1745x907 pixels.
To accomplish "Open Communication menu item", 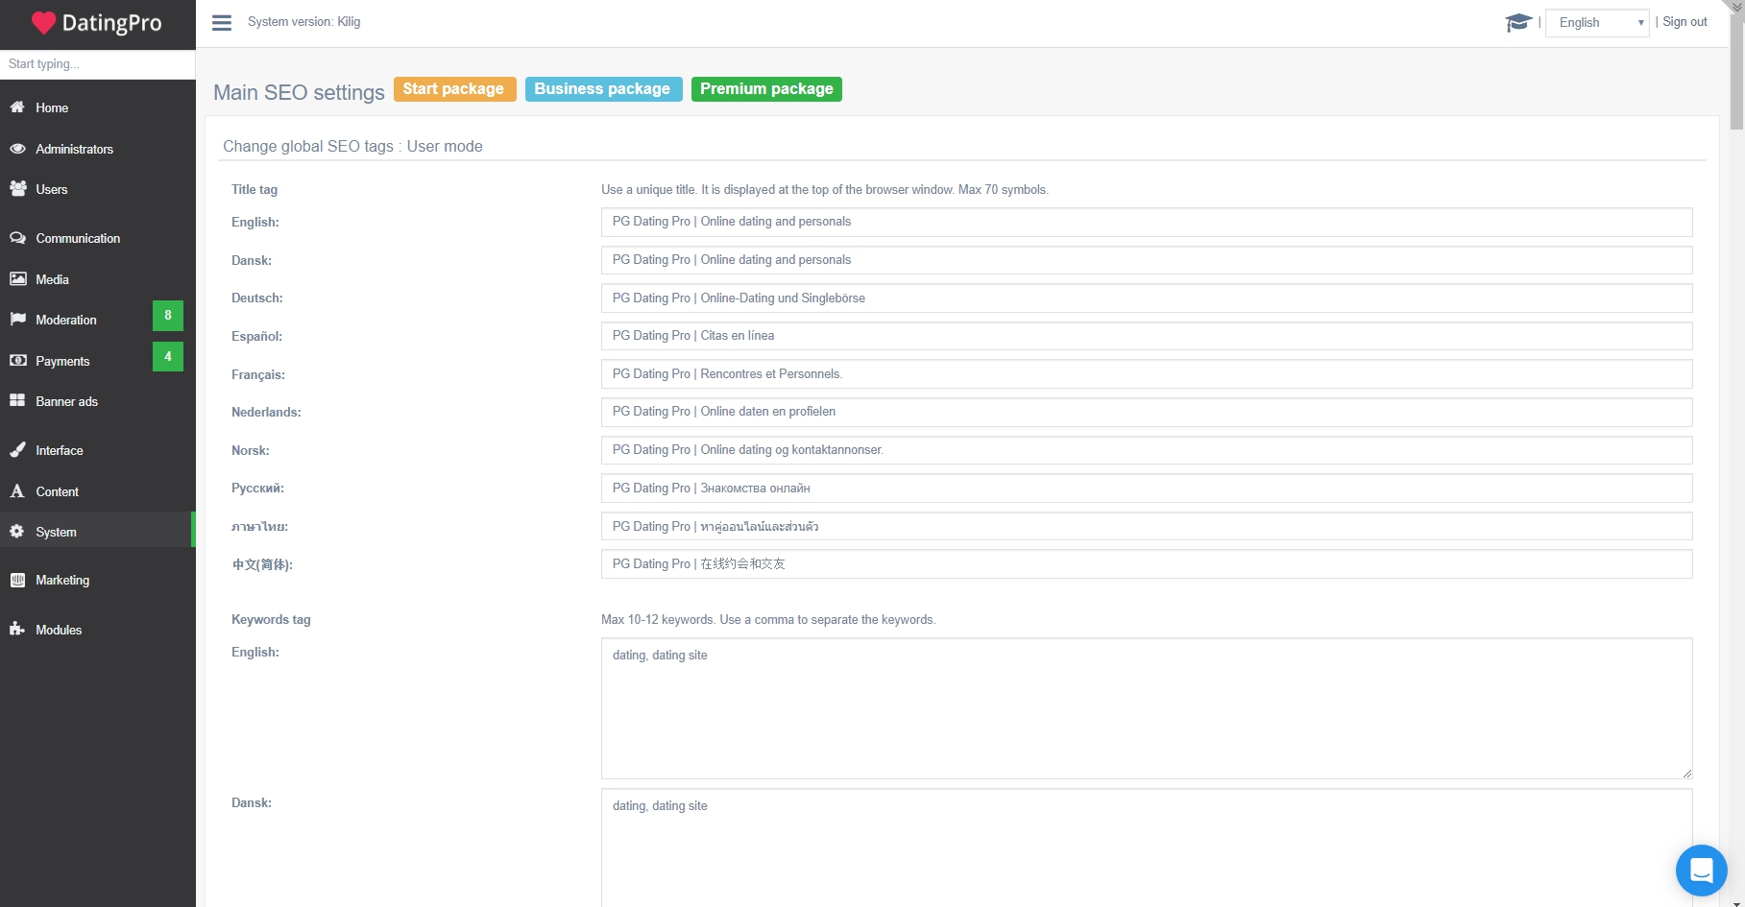I will coord(78,238).
